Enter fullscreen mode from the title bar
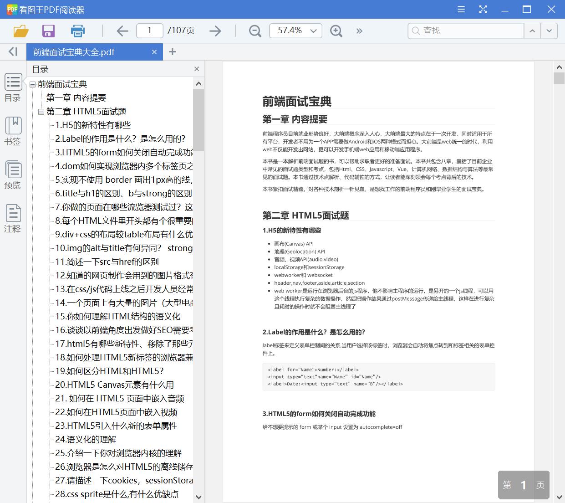Image resolution: width=565 pixels, height=503 pixels. click(x=483, y=9)
